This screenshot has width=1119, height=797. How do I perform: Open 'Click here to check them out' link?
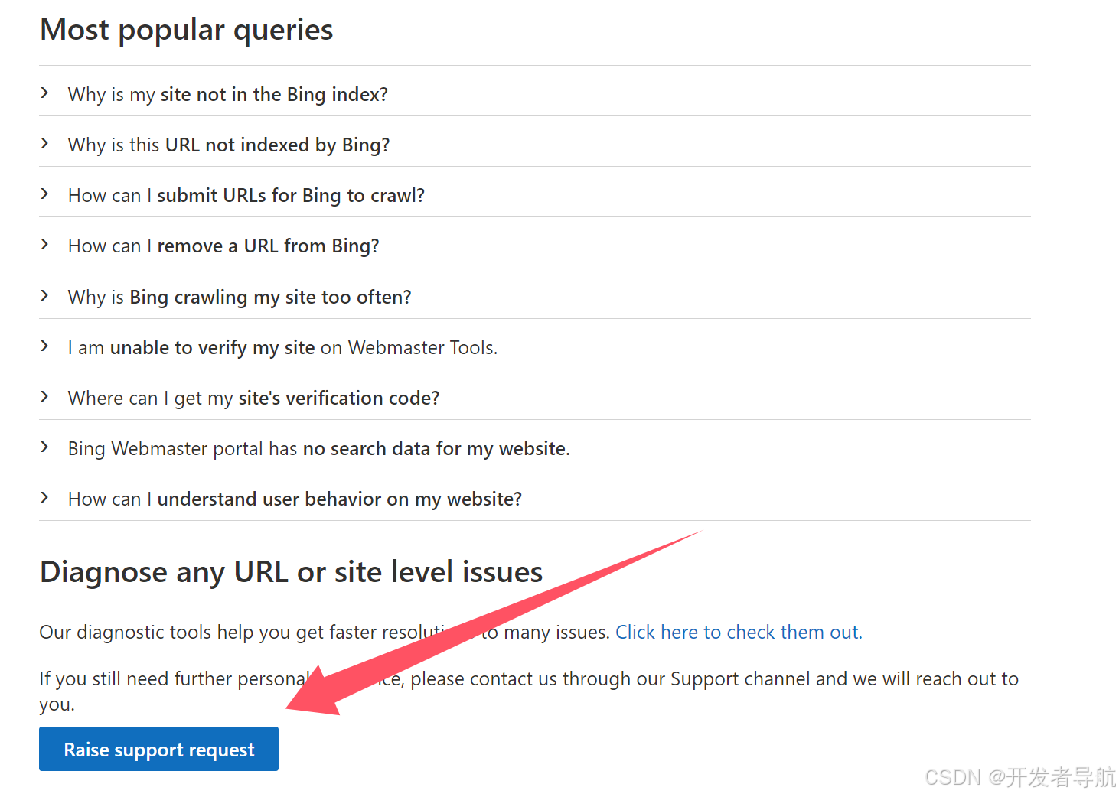(x=739, y=633)
